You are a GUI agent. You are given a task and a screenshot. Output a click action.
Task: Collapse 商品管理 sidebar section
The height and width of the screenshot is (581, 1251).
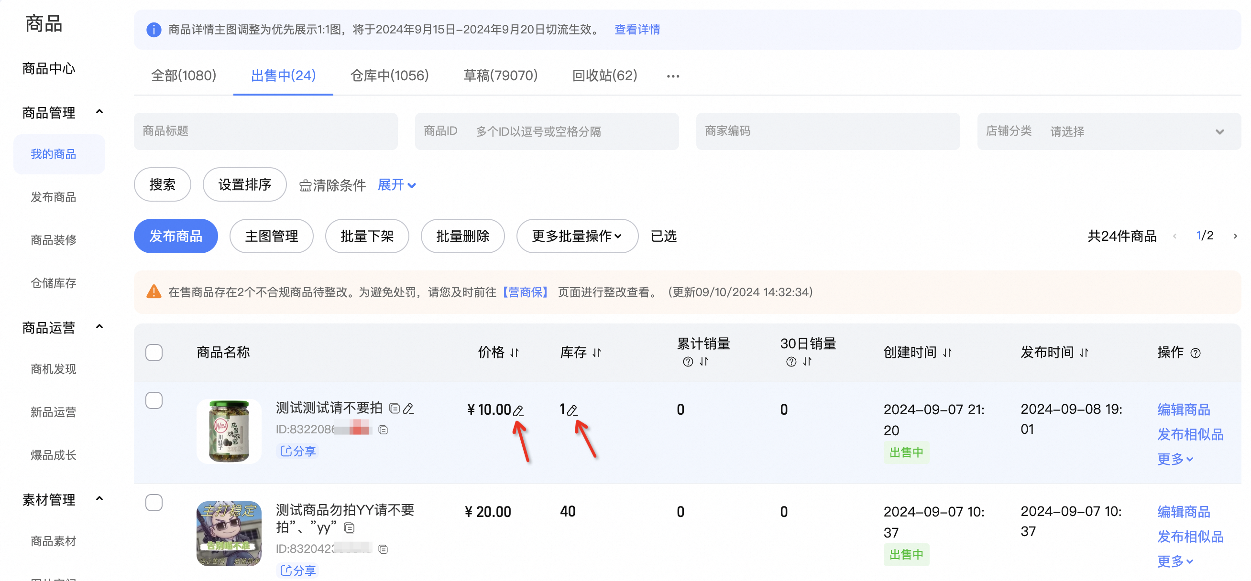click(x=99, y=112)
